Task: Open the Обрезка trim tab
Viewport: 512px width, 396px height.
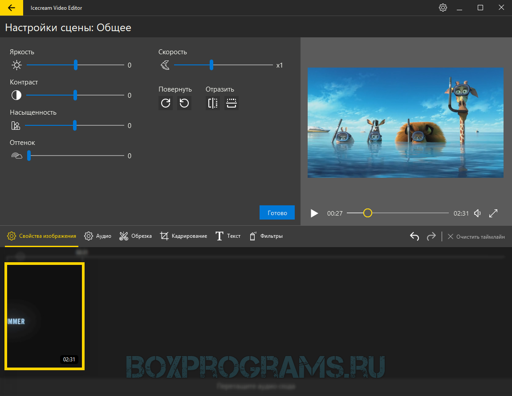Action: [135, 236]
